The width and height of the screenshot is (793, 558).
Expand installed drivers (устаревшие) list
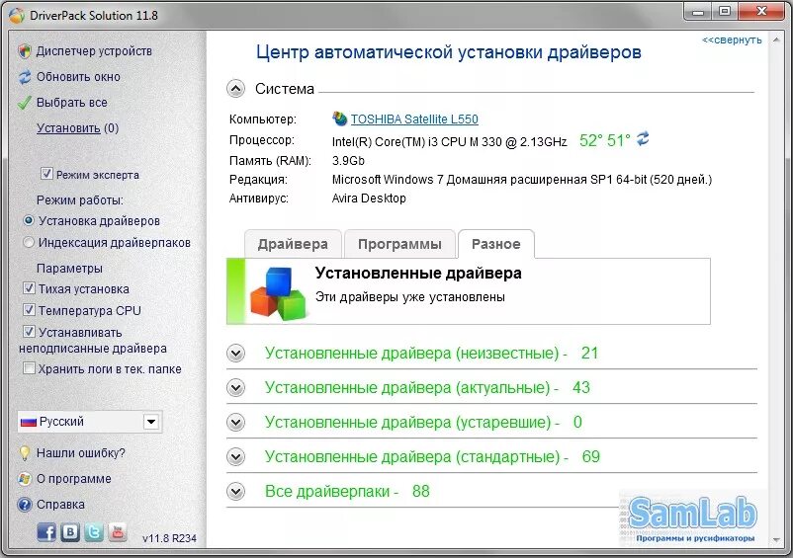click(x=235, y=422)
